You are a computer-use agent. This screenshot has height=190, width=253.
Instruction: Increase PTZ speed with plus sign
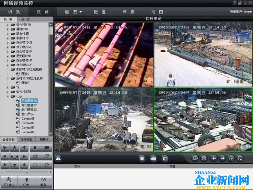point(51,172)
